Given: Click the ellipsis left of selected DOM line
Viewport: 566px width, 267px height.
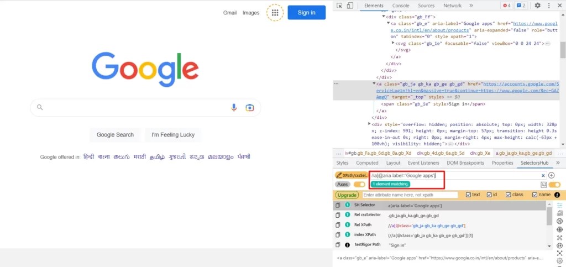Looking at the screenshot, I should pyautogui.click(x=336, y=83).
